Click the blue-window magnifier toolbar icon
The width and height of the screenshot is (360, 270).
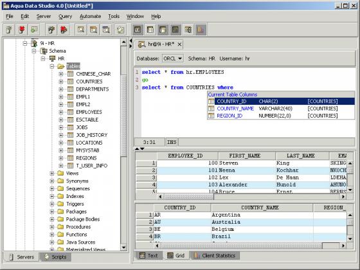106,30
